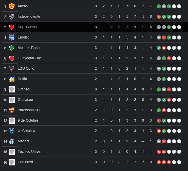Open the Dep. Cuenca team link
Viewport: 188px width, 171px height.
28,27
